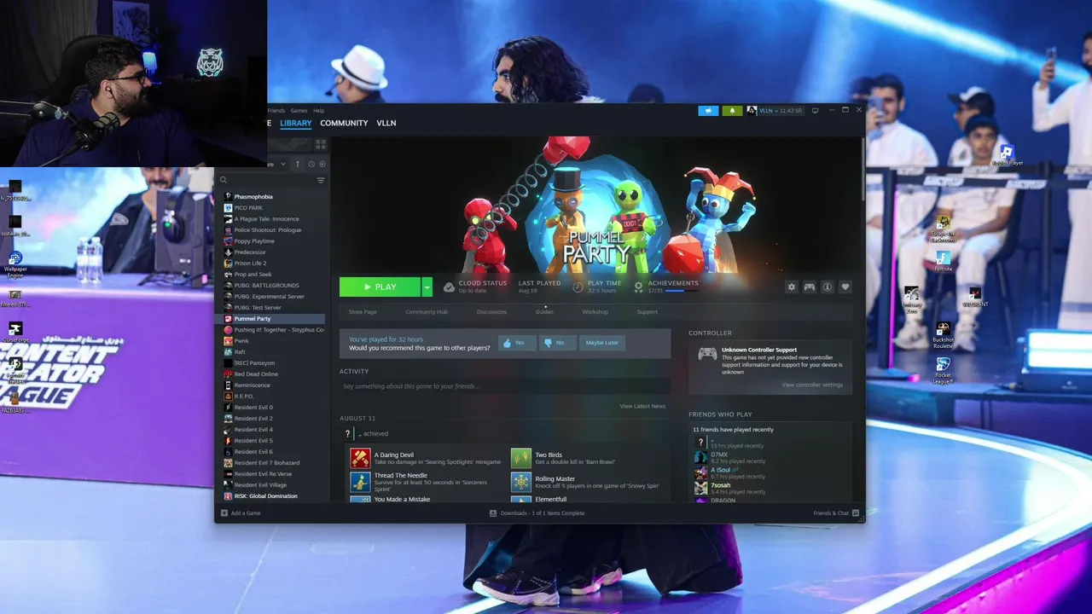Open the Games menu
This screenshot has width=1092, height=614.
click(x=299, y=111)
